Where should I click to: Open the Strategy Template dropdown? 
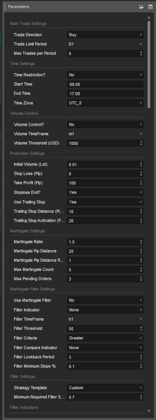coord(105,388)
